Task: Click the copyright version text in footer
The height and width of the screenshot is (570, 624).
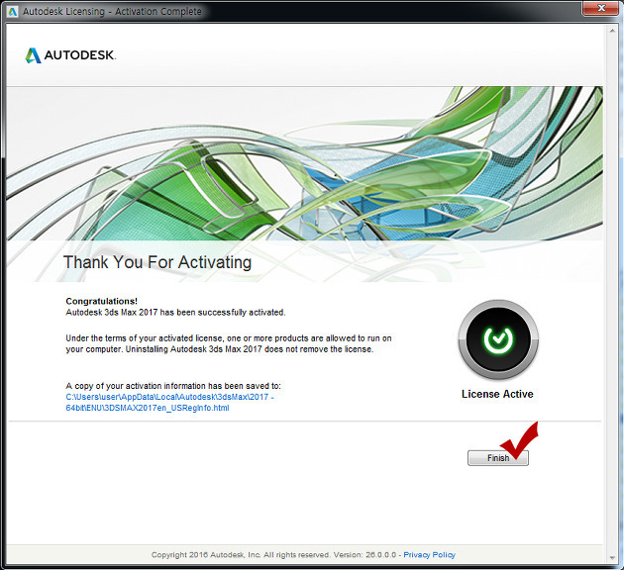Action: (x=273, y=554)
